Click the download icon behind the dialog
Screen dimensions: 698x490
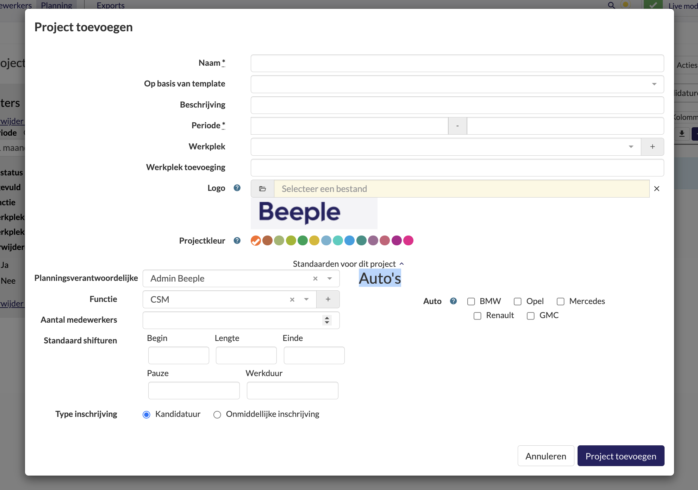pyautogui.click(x=682, y=134)
